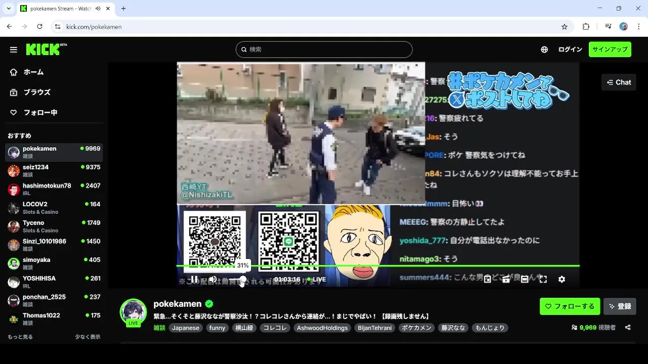This screenshot has height=364, width=648.
Task: View site information icon in address bar
Action: tap(58, 27)
